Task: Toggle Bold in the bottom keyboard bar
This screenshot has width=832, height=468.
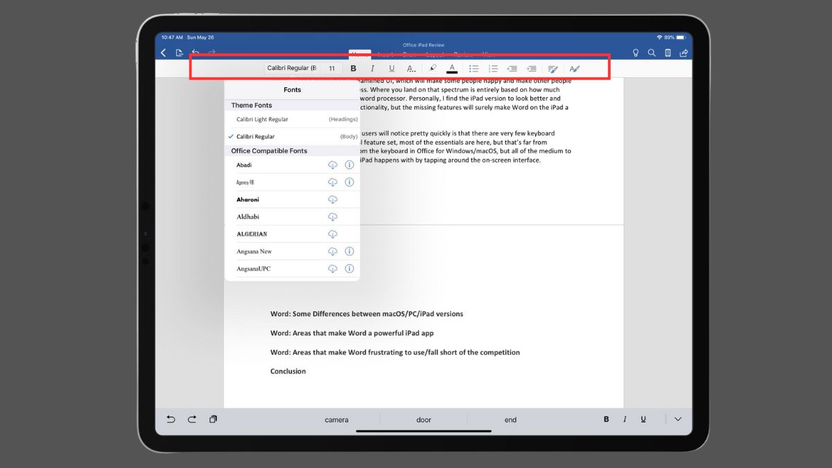Action: click(x=607, y=419)
